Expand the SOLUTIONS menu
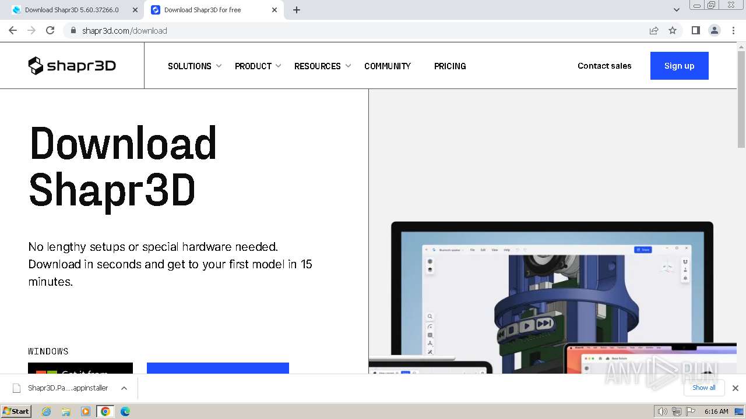The width and height of the screenshot is (746, 419). click(x=195, y=66)
